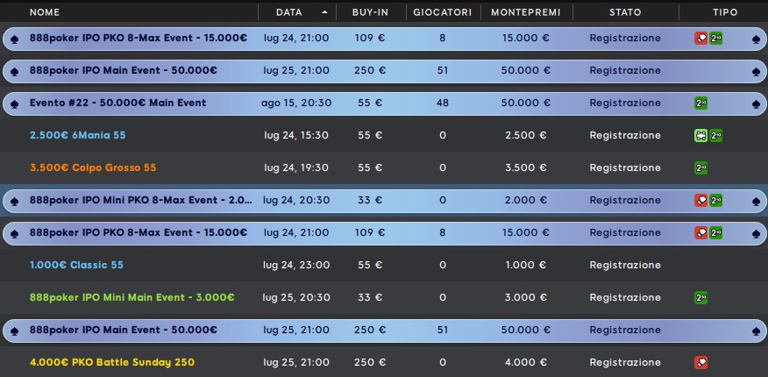This screenshot has height=377, width=768.
Task: Sort the list by the BUY-IN column header
Action: 370,12
